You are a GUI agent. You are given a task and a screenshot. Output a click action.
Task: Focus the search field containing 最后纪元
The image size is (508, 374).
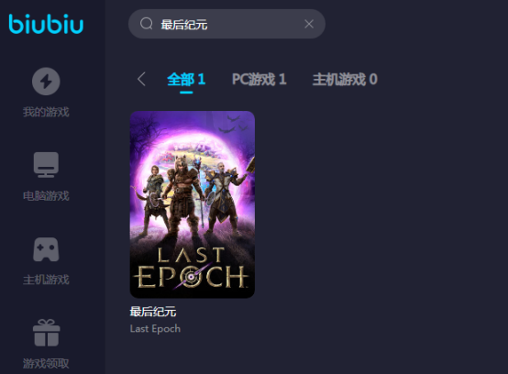(x=226, y=24)
